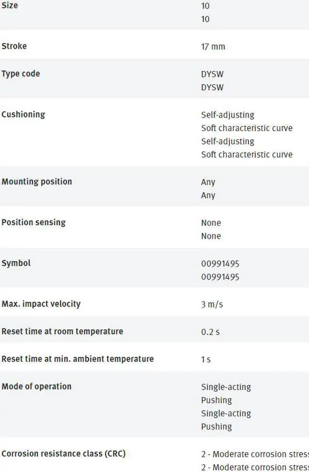The width and height of the screenshot is (309, 472).
Task: Select the 0.2 s reset time value
Action: point(211,332)
